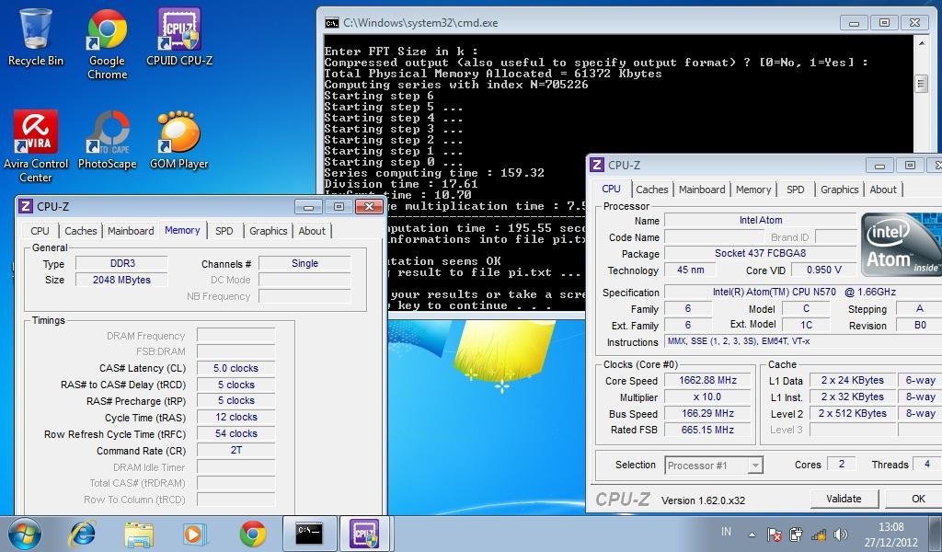Switch to cmd.exe window via taskbar
Image resolution: width=942 pixels, height=552 pixels.
click(309, 534)
